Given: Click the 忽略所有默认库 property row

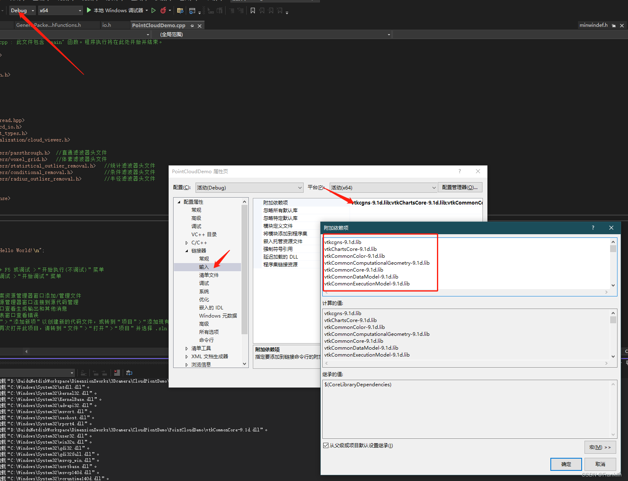Looking at the screenshot, I should 368,210.
